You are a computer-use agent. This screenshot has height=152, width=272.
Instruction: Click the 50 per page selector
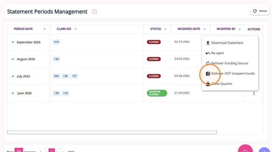pos(19,150)
